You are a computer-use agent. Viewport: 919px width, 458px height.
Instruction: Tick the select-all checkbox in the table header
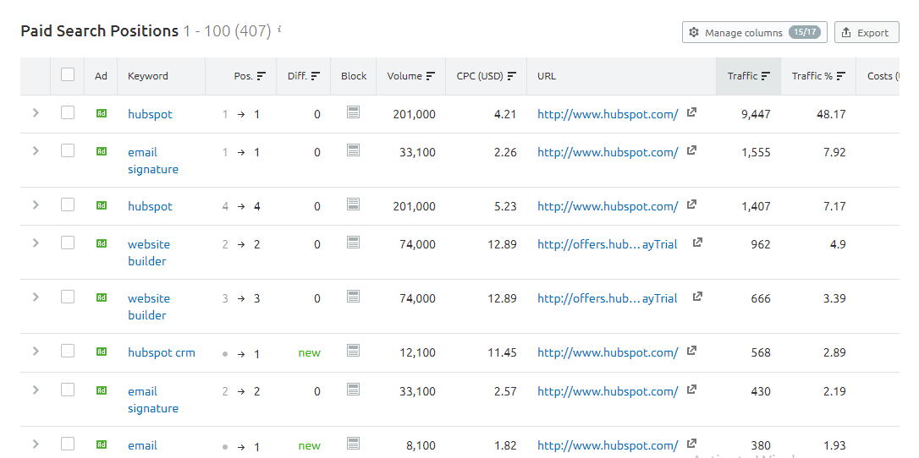click(68, 74)
